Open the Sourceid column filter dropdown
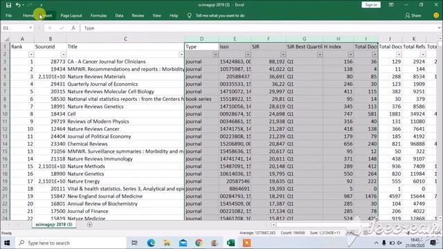443x249 pixels. (x=63, y=55)
